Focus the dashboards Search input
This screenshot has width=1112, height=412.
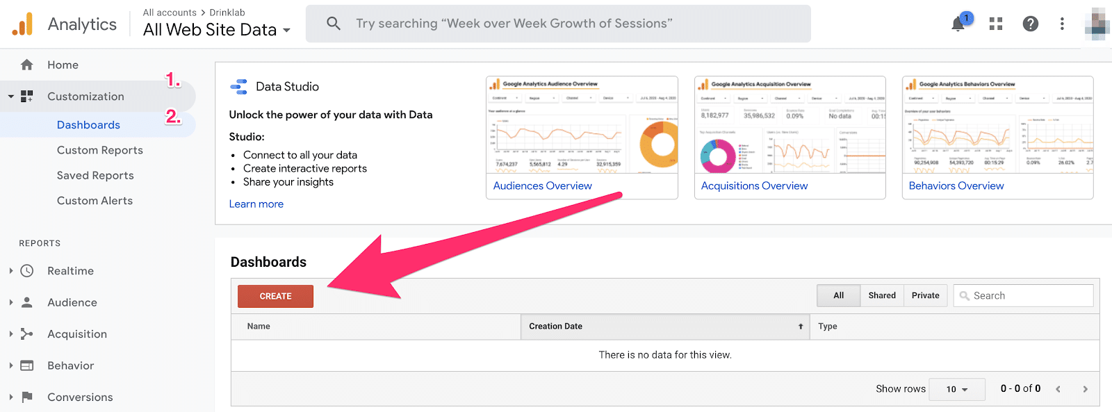[1023, 296]
